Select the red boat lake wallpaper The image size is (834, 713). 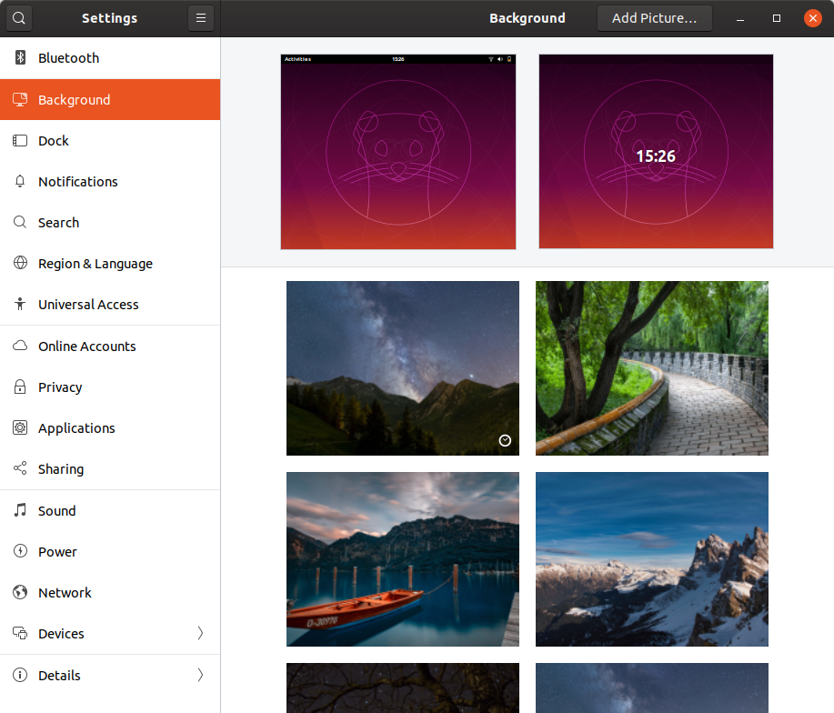[403, 559]
